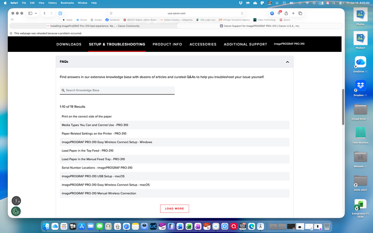Switch to the Canon Community tab

click(93, 26)
